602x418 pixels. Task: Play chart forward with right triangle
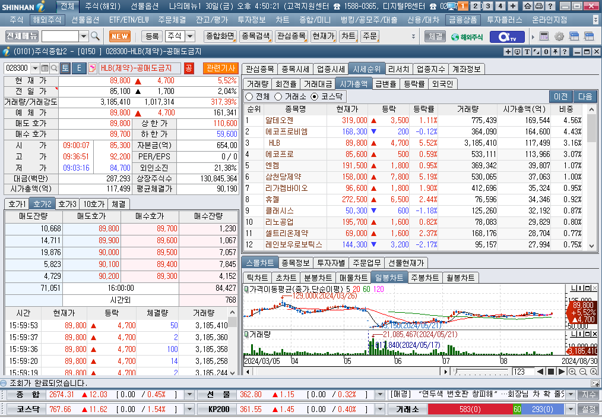click(x=561, y=372)
